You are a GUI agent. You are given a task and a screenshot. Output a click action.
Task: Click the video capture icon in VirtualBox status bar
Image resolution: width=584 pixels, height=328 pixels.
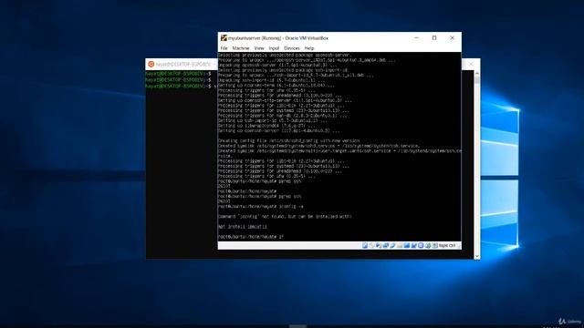[413, 245]
